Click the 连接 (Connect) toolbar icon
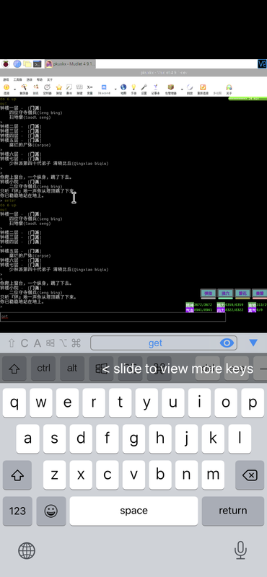The image size is (267, 577). 6,89
